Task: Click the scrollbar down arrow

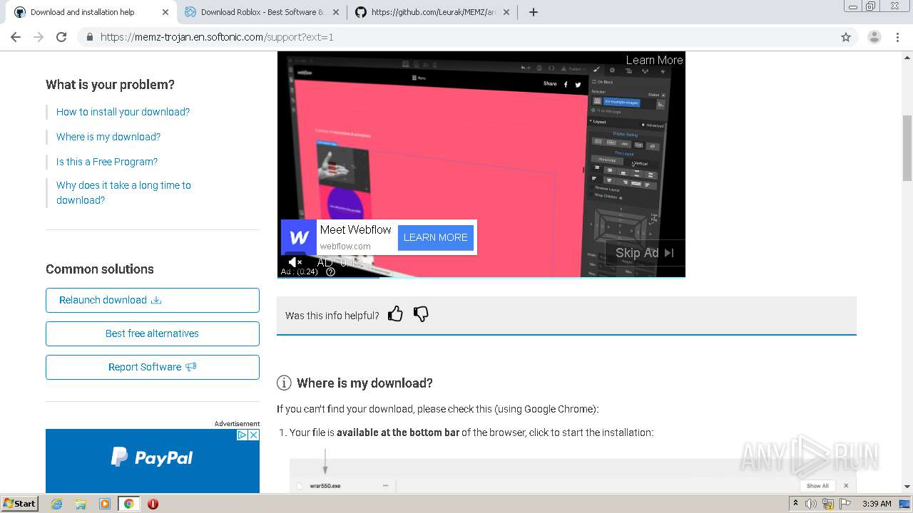Action: (907, 487)
